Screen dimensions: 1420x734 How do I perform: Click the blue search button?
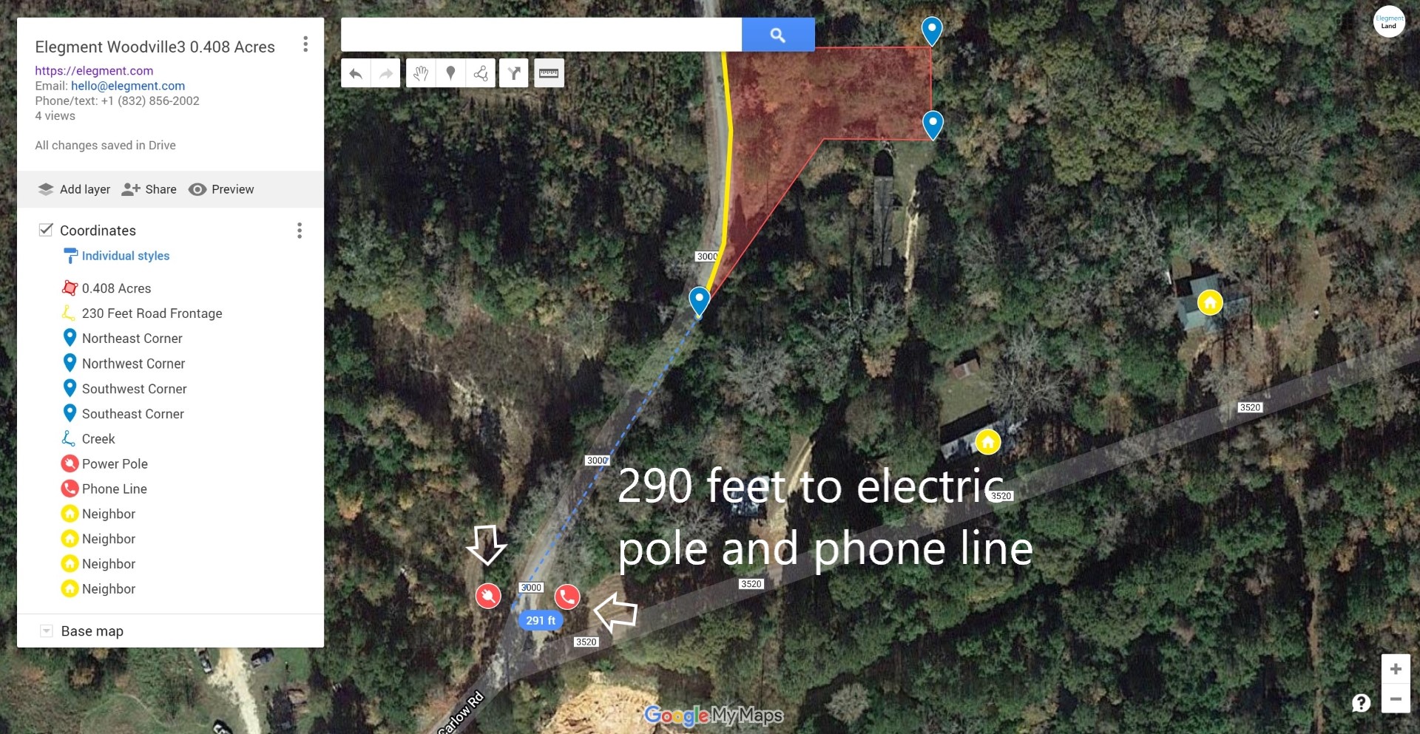778,35
